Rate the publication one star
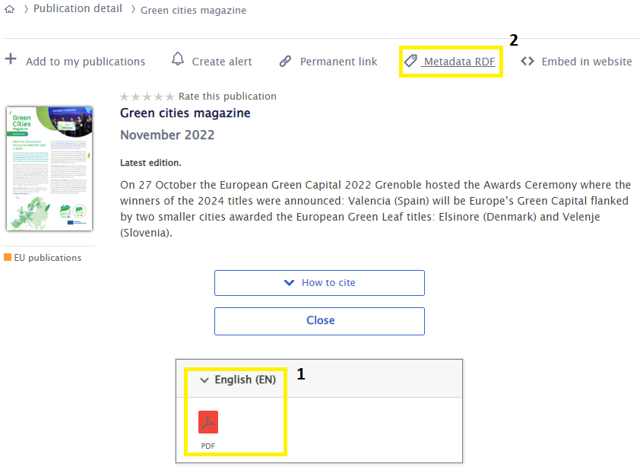 point(125,97)
